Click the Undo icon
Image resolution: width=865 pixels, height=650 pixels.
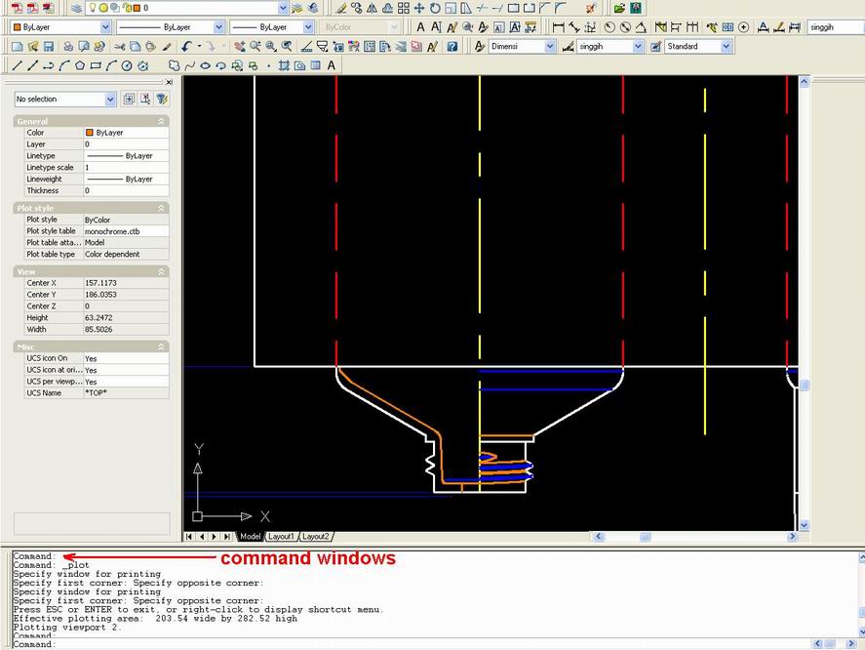pos(185,46)
